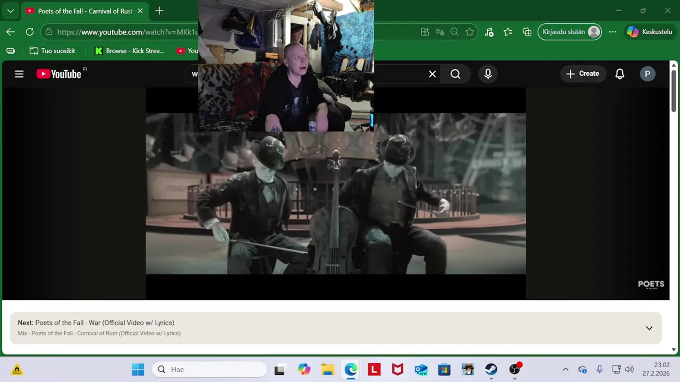The image size is (680, 382).
Task: Click the favorites bar toggle icon
Action: (11, 51)
